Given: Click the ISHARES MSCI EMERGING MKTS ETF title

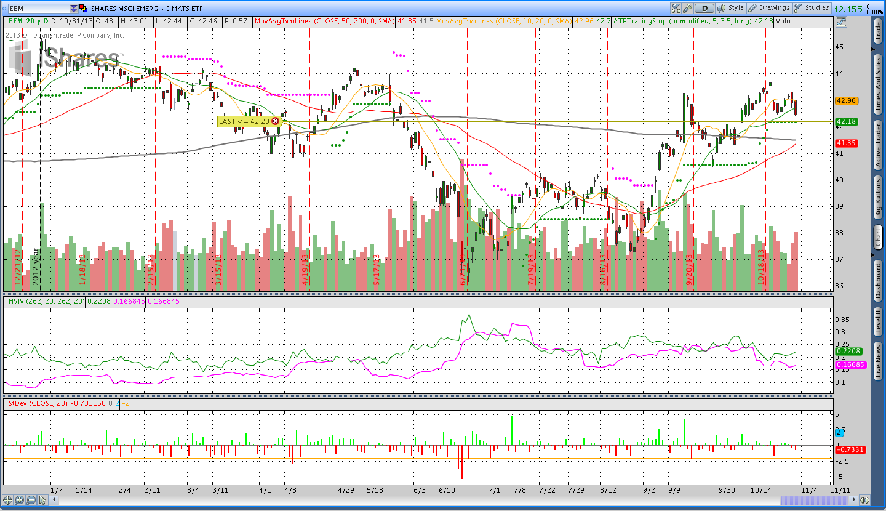Looking at the screenshot, I should coord(146,9).
